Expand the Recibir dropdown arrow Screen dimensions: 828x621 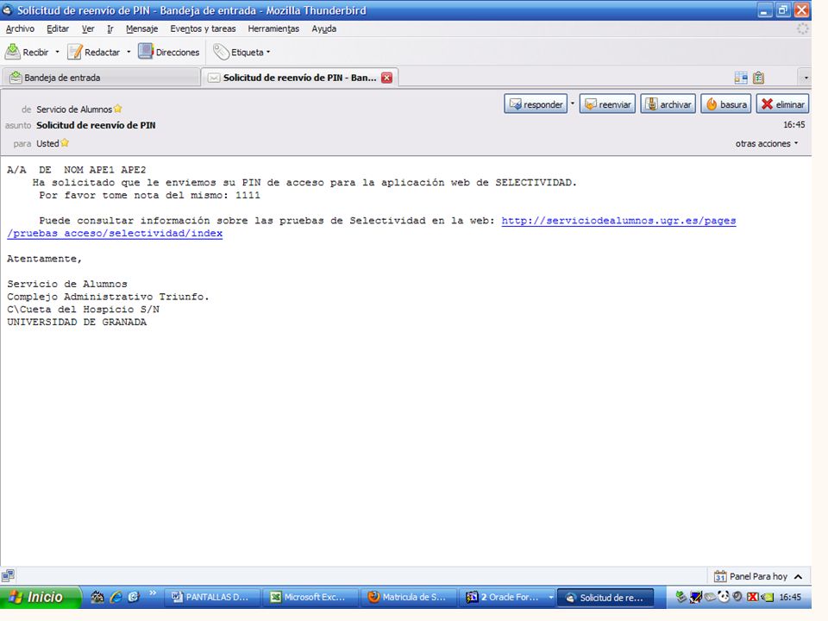click(x=57, y=52)
